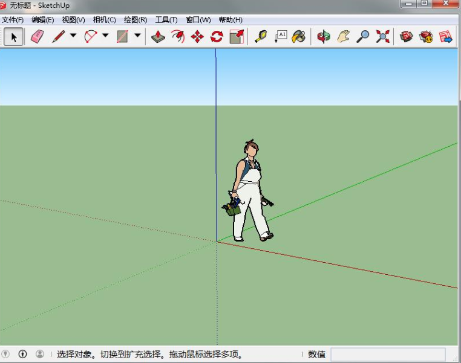Click the geo-location status bar icon
This screenshot has height=363, width=461.
coord(5,354)
